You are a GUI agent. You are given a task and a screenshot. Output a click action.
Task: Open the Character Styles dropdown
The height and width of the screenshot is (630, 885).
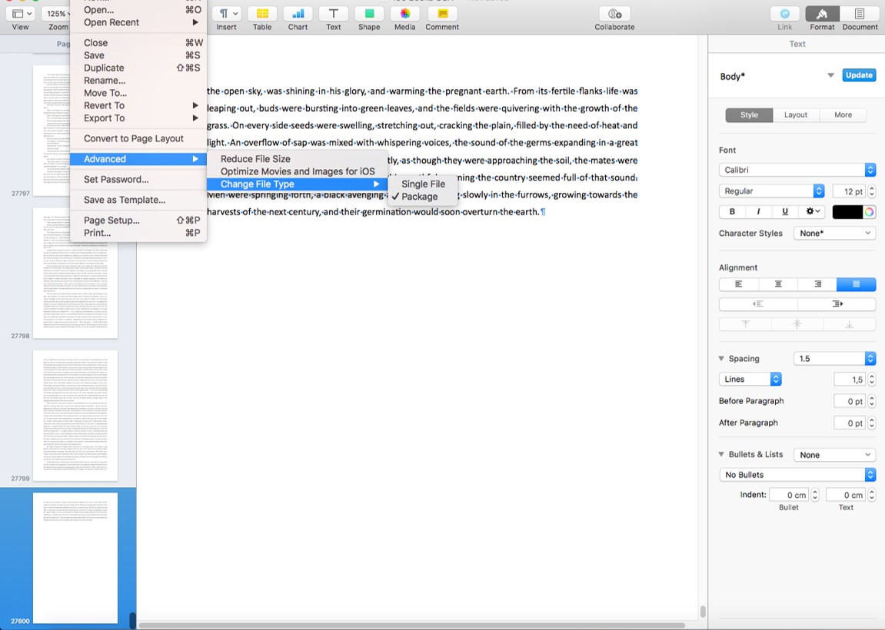834,233
